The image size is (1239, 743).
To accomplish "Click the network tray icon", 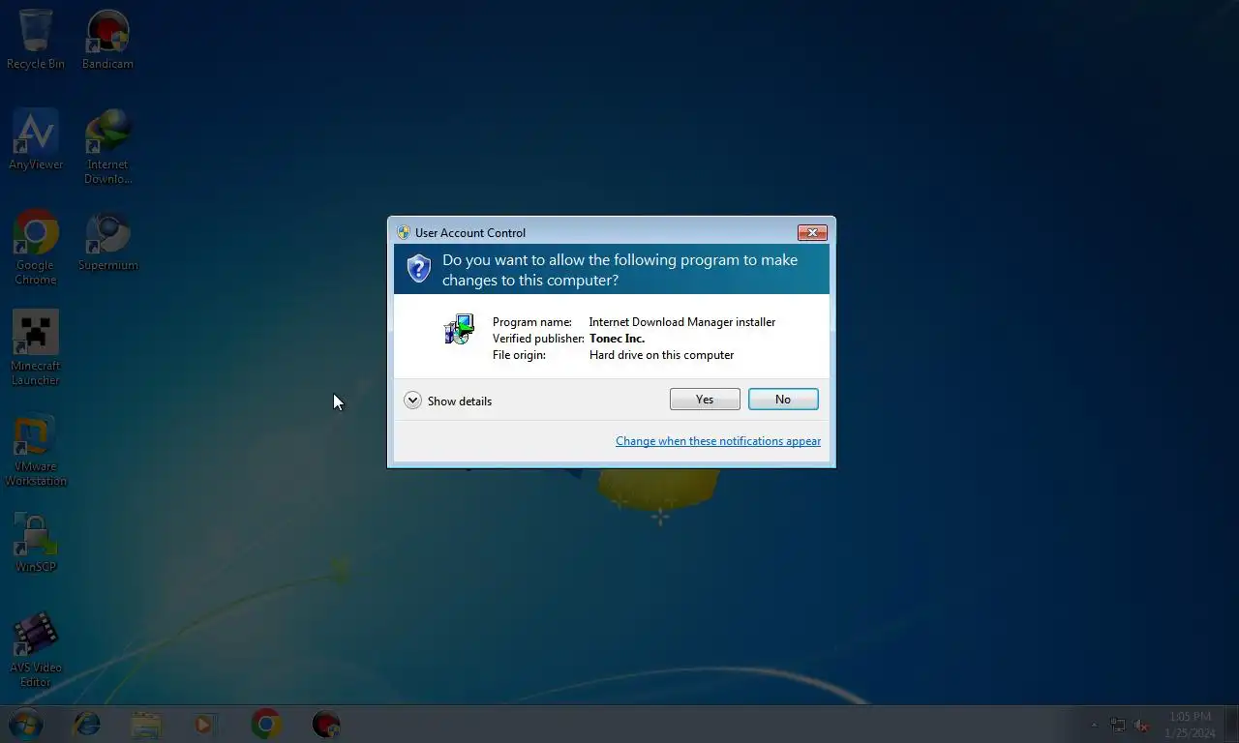I will pos(1118,725).
